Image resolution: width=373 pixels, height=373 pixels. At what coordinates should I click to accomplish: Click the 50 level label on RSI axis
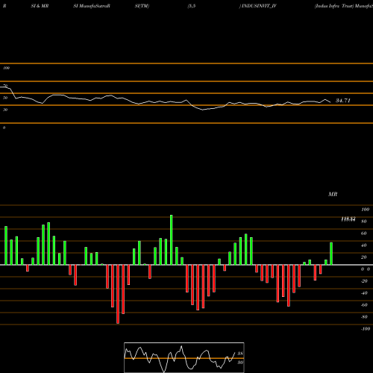[5, 98]
